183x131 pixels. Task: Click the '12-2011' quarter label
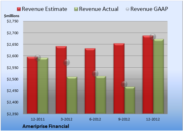click(x=38, y=119)
